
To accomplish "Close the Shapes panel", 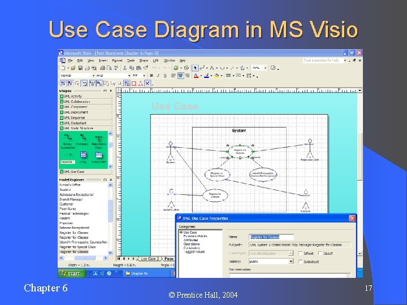I will pyautogui.click(x=111, y=91).
